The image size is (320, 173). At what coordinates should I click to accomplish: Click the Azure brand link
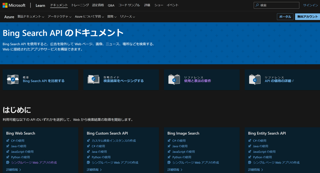coord(9,17)
